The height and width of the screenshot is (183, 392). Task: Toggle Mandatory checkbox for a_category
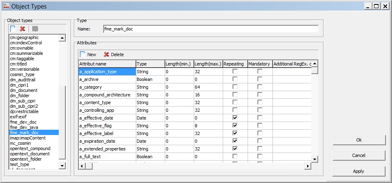tap(259, 87)
